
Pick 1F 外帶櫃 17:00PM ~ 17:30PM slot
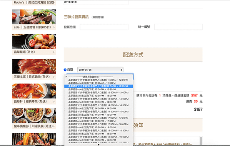tap(98, 118)
